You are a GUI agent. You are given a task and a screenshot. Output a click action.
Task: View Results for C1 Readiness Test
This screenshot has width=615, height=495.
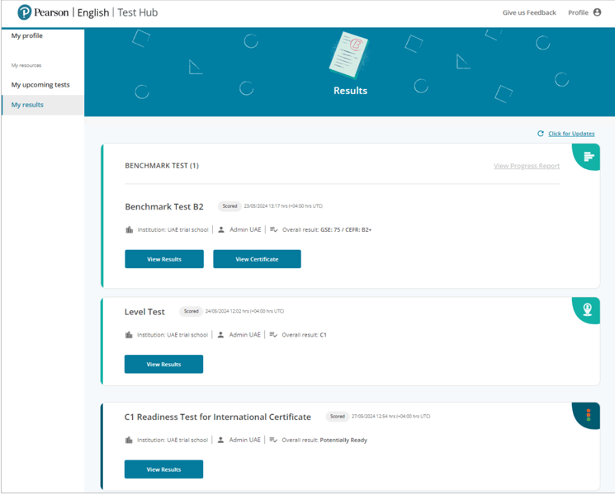(163, 469)
